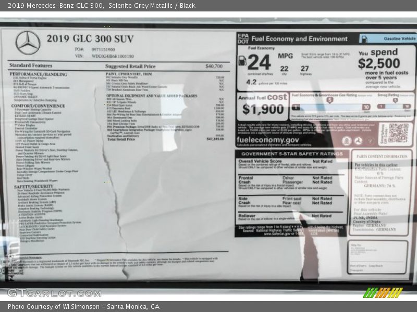Click the Side Crash Rear seat Not Rated
Viewport: 417px width, 312px height.
[x=322, y=203]
